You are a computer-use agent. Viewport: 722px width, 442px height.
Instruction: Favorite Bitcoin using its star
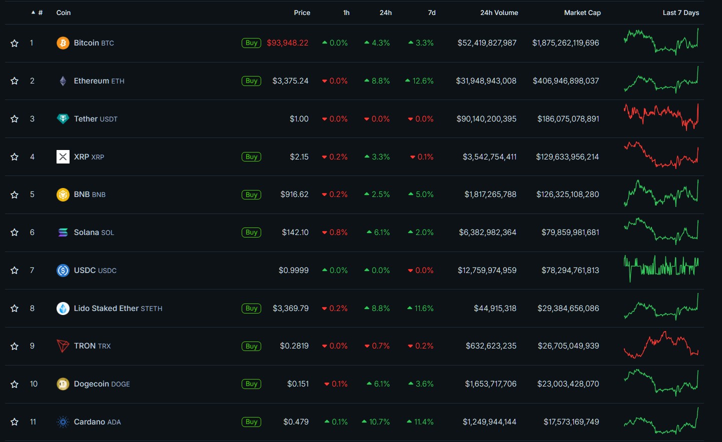[15, 43]
